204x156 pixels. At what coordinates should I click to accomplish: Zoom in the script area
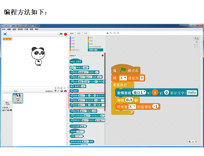click(x=196, y=142)
